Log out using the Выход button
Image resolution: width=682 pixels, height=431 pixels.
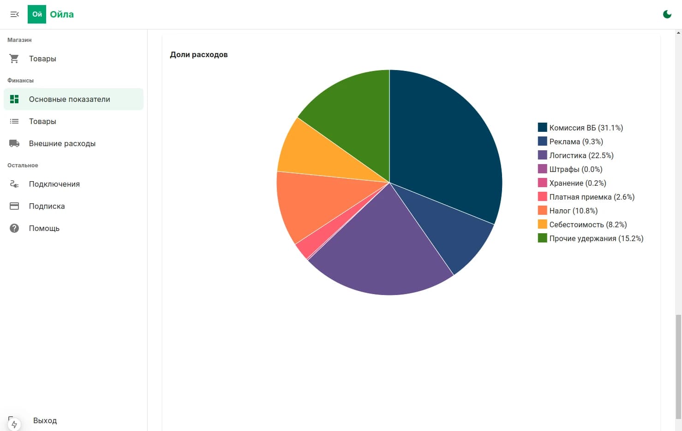tap(45, 420)
